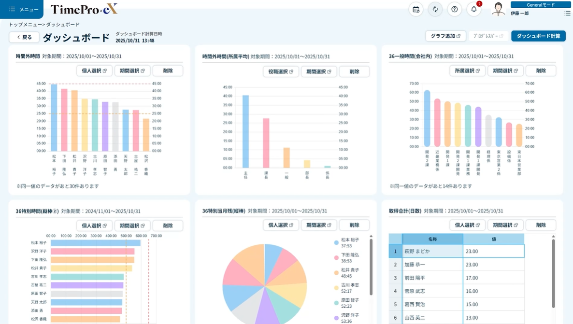The height and width of the screenshot is (324, 573).
Task: Go back with the 戻る button
Action: point(24,37)
